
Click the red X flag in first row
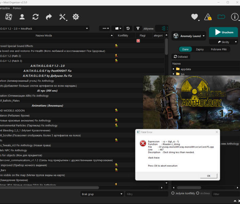138,41
